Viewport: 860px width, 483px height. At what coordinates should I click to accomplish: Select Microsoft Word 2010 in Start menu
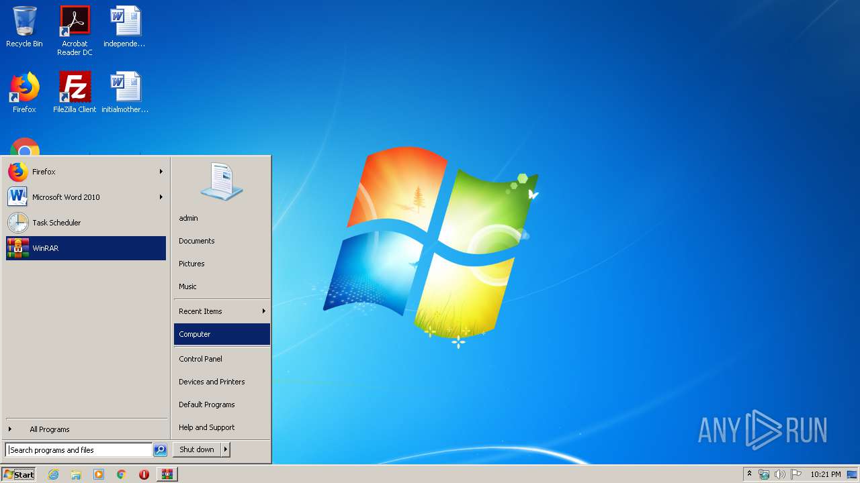[x=85, y=197]
